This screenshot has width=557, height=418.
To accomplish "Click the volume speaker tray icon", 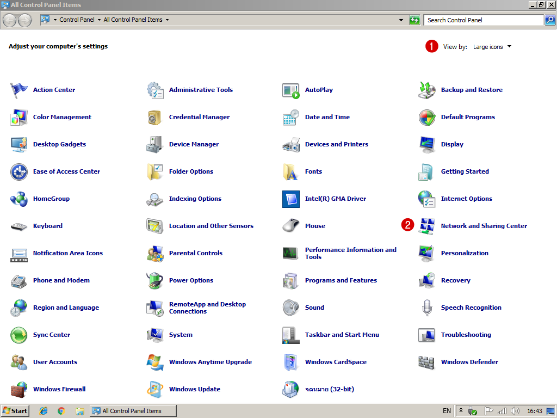I will click(515, 411).
